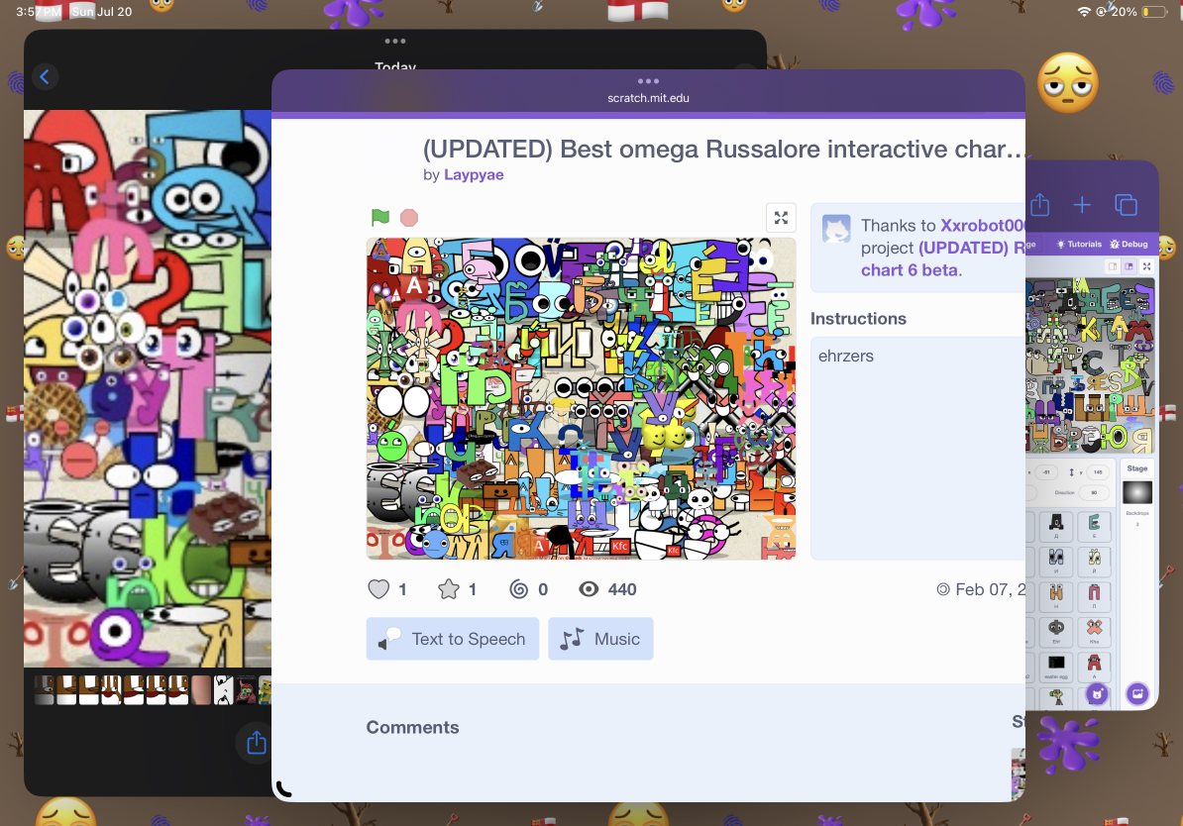Open the original 'chart 6 beta' project link
Image resolution: width=1183 pixels, height=826 pixels.
pos(910,270)
